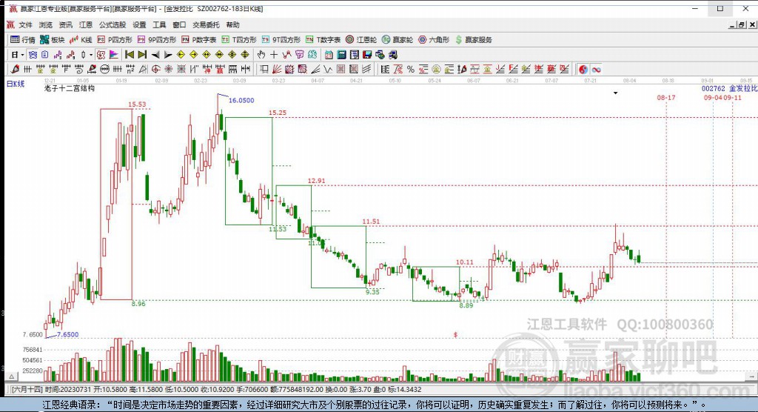Click the truck icon in toolbar
Viewport: 758px width, 412px height.
click(x=394, y=55)
